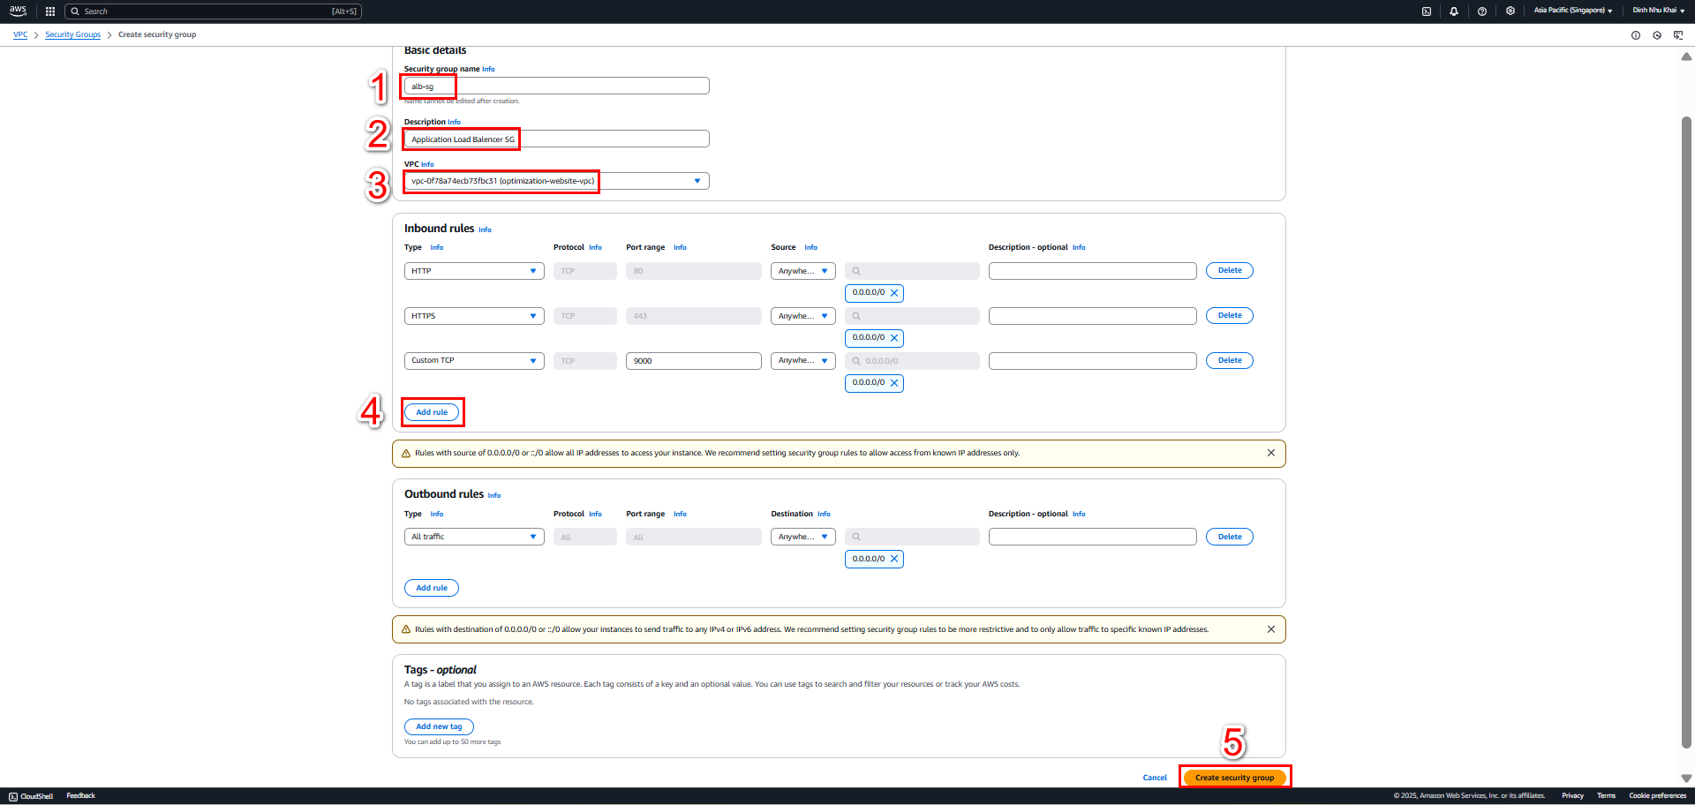Open the CloudShell icon in top bar
The image size is (1695, 805).
point(1427,11)
